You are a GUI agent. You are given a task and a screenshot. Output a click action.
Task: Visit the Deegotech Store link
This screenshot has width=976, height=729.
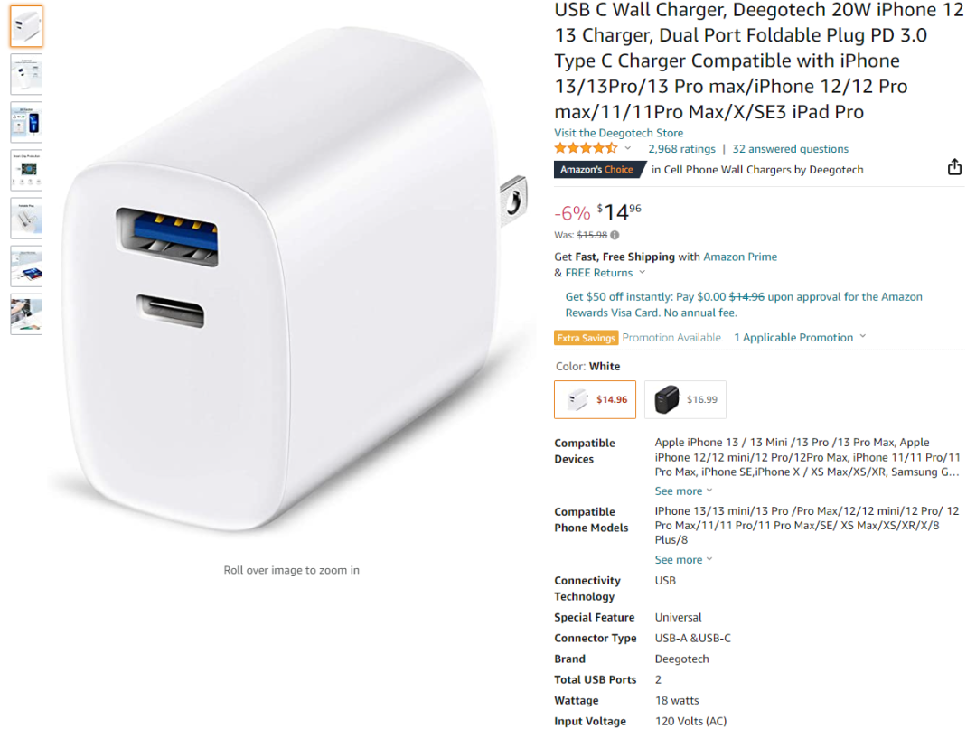619,133
